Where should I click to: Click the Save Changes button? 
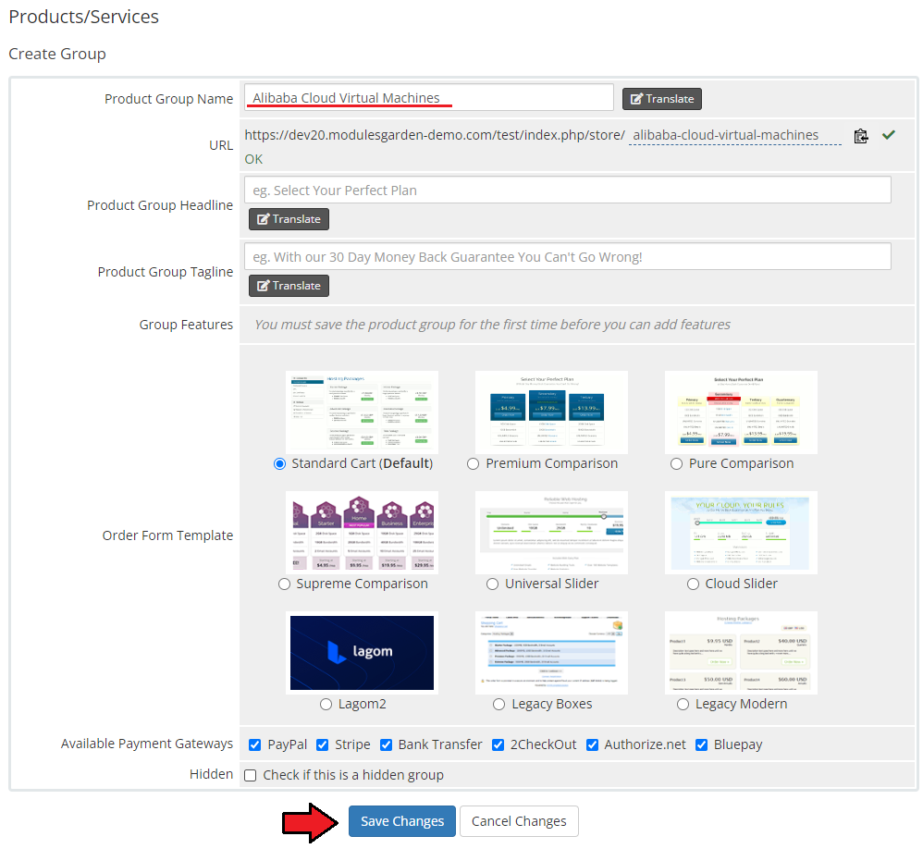(402, 821)
